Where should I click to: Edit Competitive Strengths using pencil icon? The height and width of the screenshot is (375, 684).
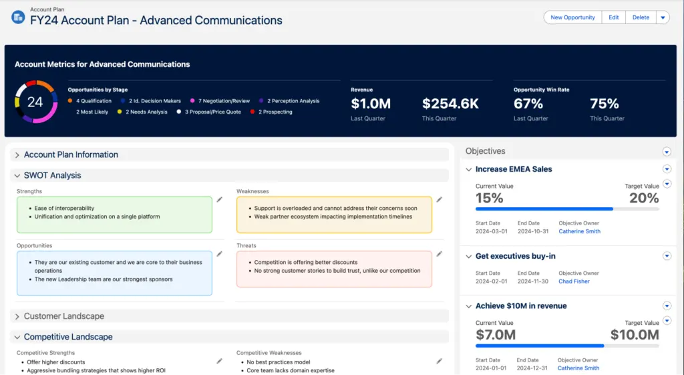tap(219, 361)
